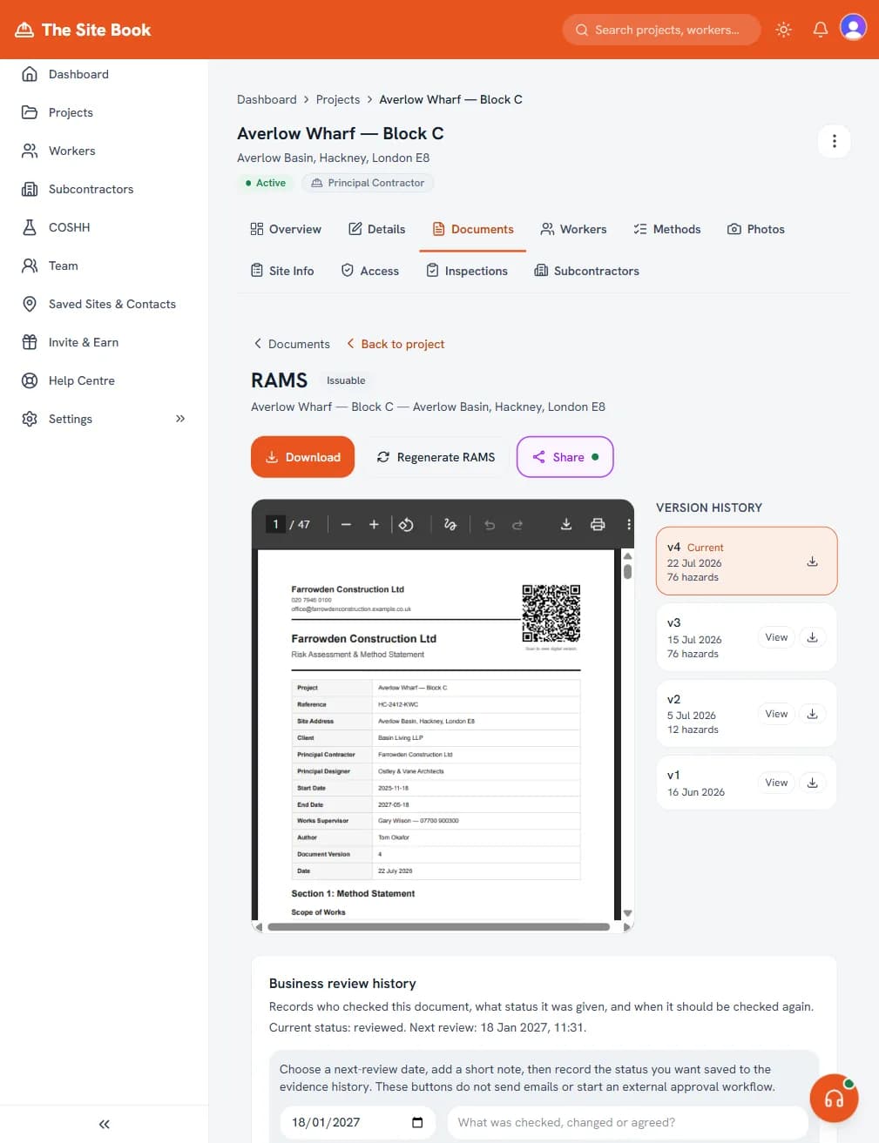
Task: Expand the Settings submenu arrow
Action: click(180, 419)
